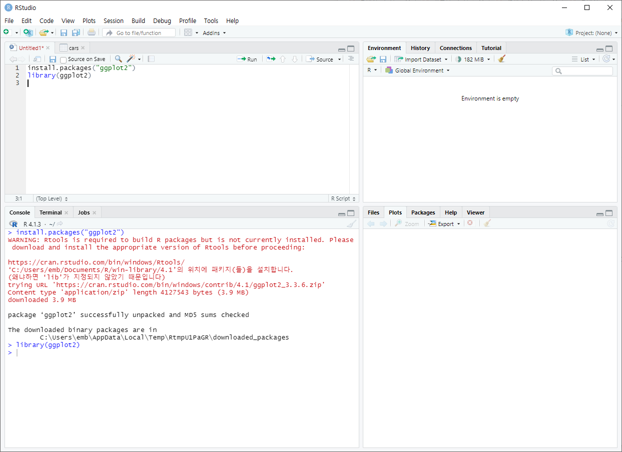Switch to Viewer tab
This screenshot has height=452, width=622.
click(x=475, y=212)
